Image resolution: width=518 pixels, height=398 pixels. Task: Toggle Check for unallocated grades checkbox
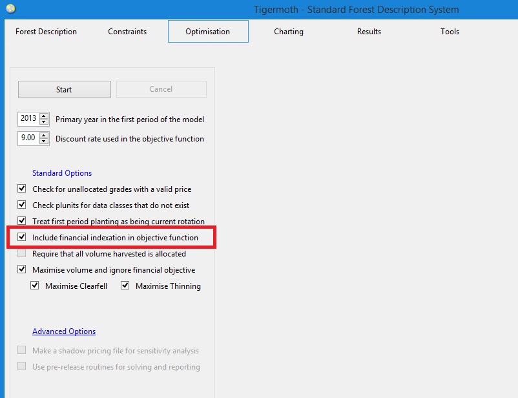(x=22, y=189)
